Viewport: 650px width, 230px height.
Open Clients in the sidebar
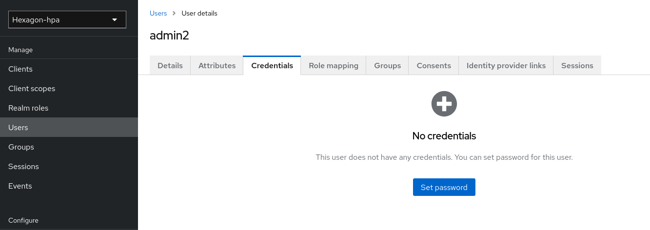(x=69, y=69)
